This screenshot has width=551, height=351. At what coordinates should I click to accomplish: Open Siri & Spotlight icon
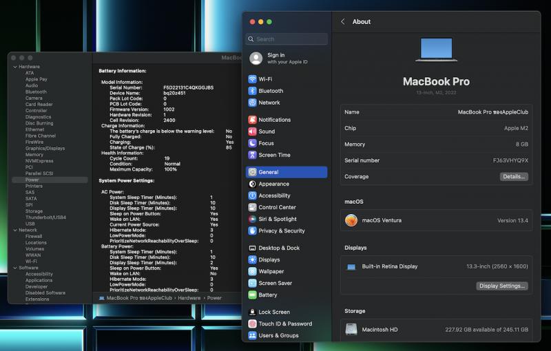252,219
